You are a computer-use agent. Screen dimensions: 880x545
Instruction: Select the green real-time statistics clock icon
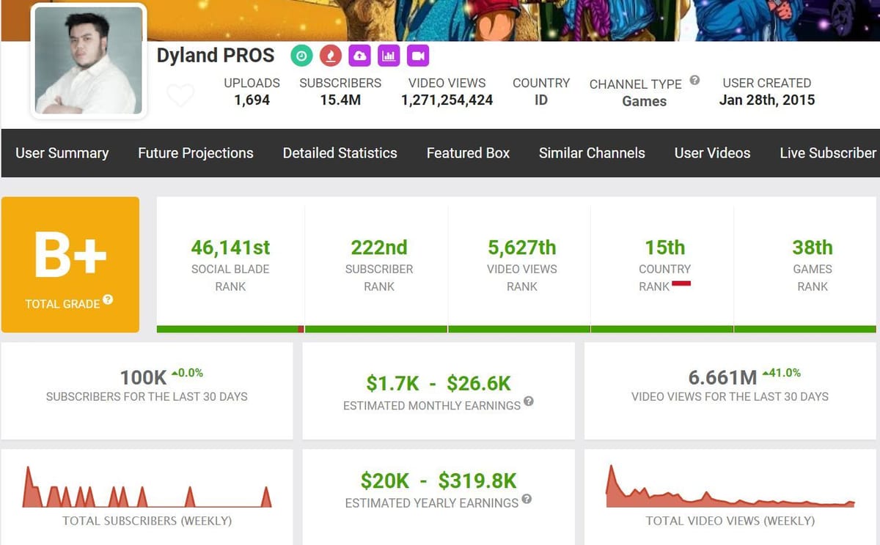301,55
